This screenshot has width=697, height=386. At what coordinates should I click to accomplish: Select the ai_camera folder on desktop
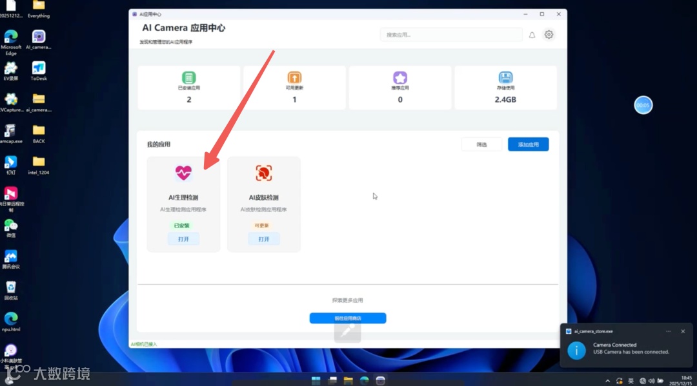pyautogui.click(x=39, y=102)
